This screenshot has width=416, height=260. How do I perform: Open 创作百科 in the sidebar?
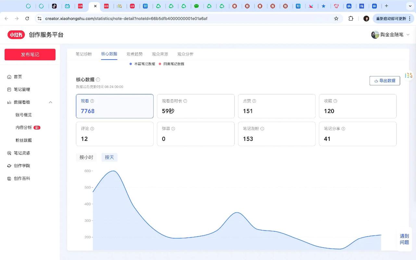pos(21,178)
